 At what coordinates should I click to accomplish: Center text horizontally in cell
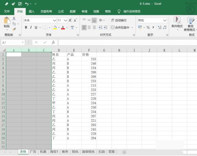(89, 28)
